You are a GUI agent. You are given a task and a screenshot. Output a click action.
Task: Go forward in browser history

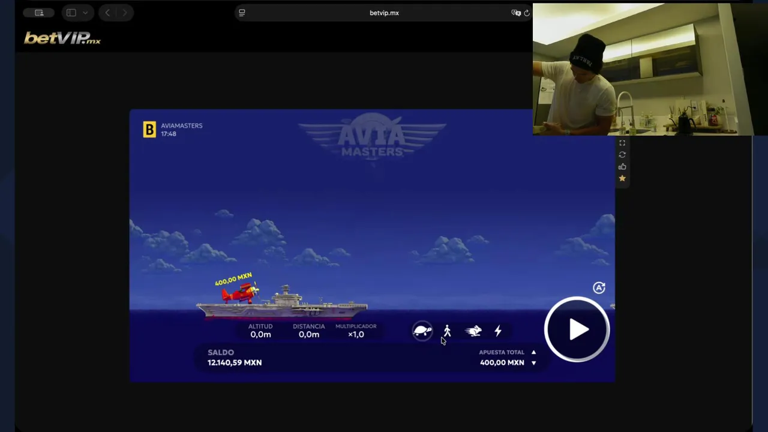click(x=125, y=13)
